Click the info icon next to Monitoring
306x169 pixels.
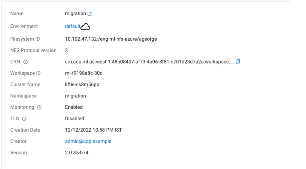pos(39,107)
